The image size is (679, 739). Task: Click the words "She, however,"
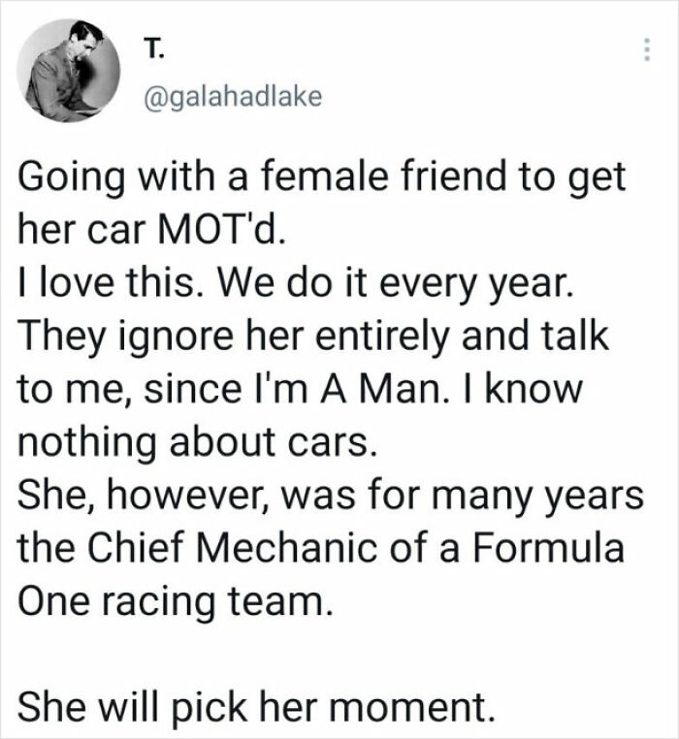coord(165,496)
